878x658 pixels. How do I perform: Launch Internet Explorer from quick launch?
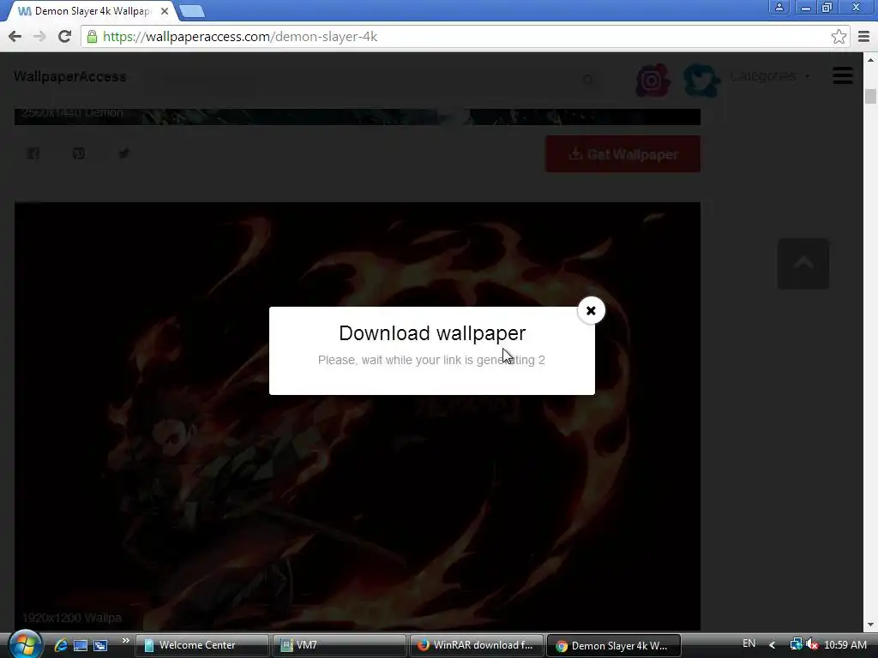[61, 645]
